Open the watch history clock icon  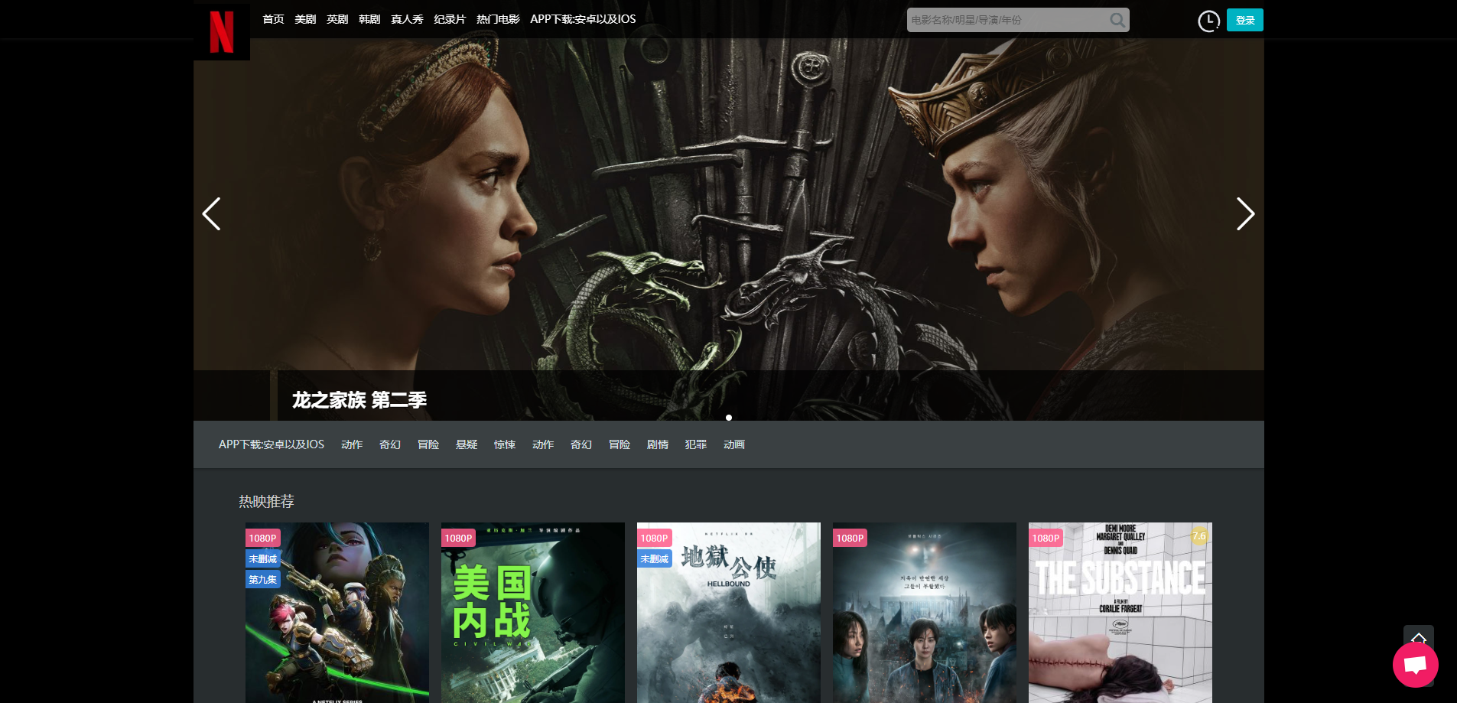[1208, 21]
